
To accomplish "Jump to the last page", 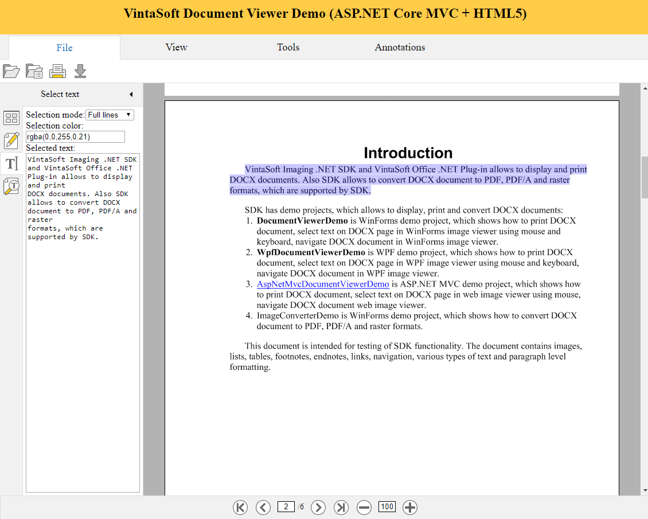I will click(341, 507).
